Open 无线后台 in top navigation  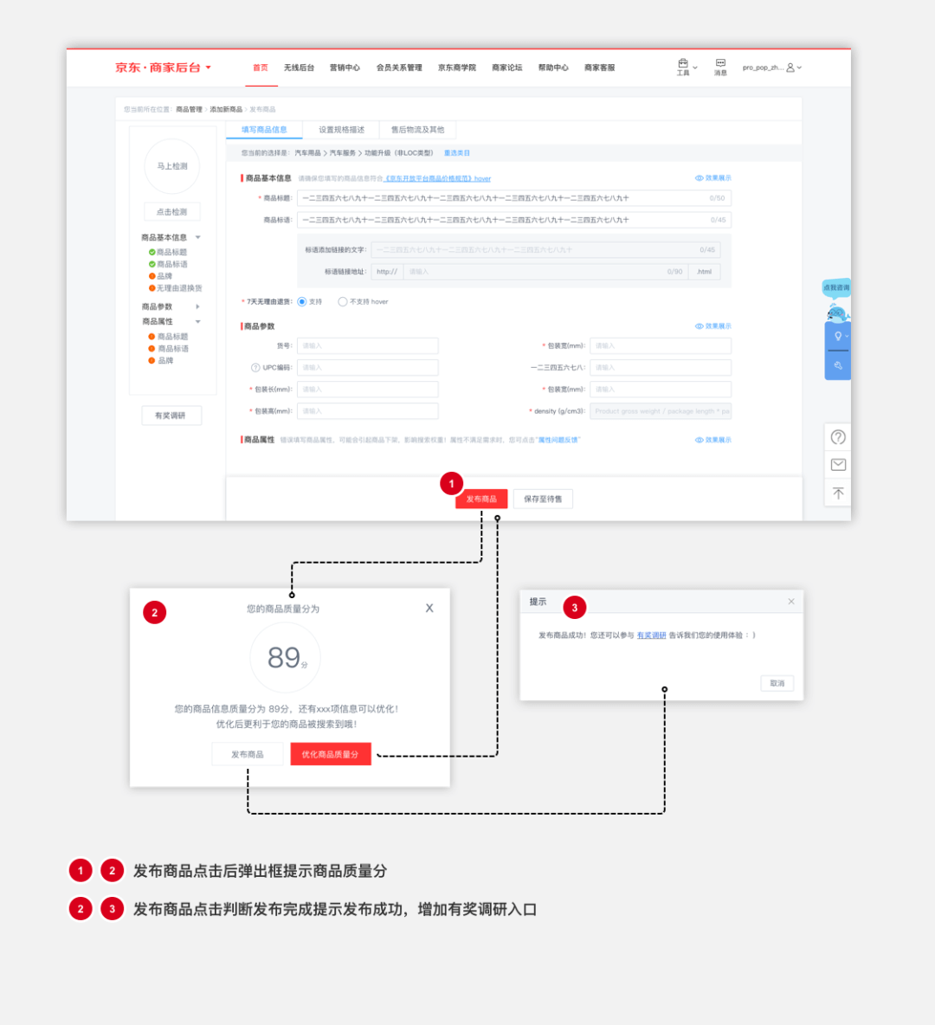[299, 68]
